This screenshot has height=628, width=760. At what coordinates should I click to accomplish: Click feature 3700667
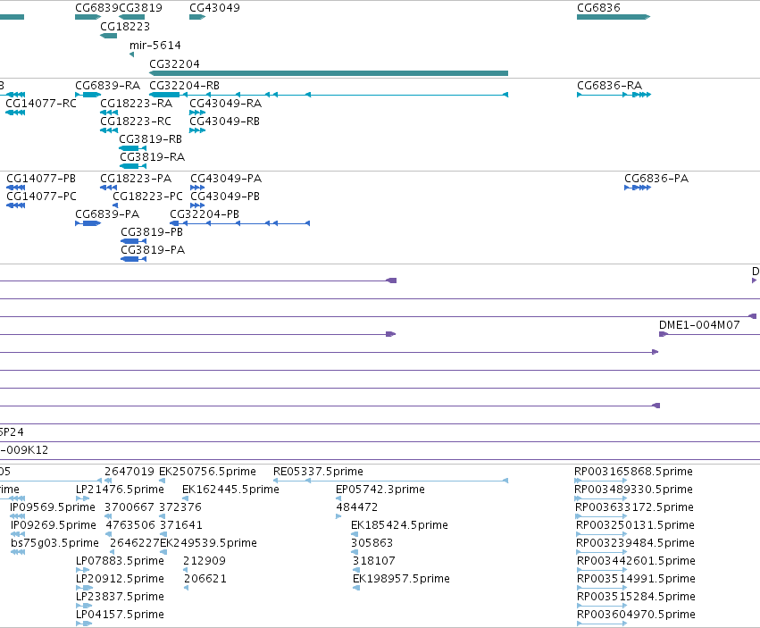tap(108, 516)
